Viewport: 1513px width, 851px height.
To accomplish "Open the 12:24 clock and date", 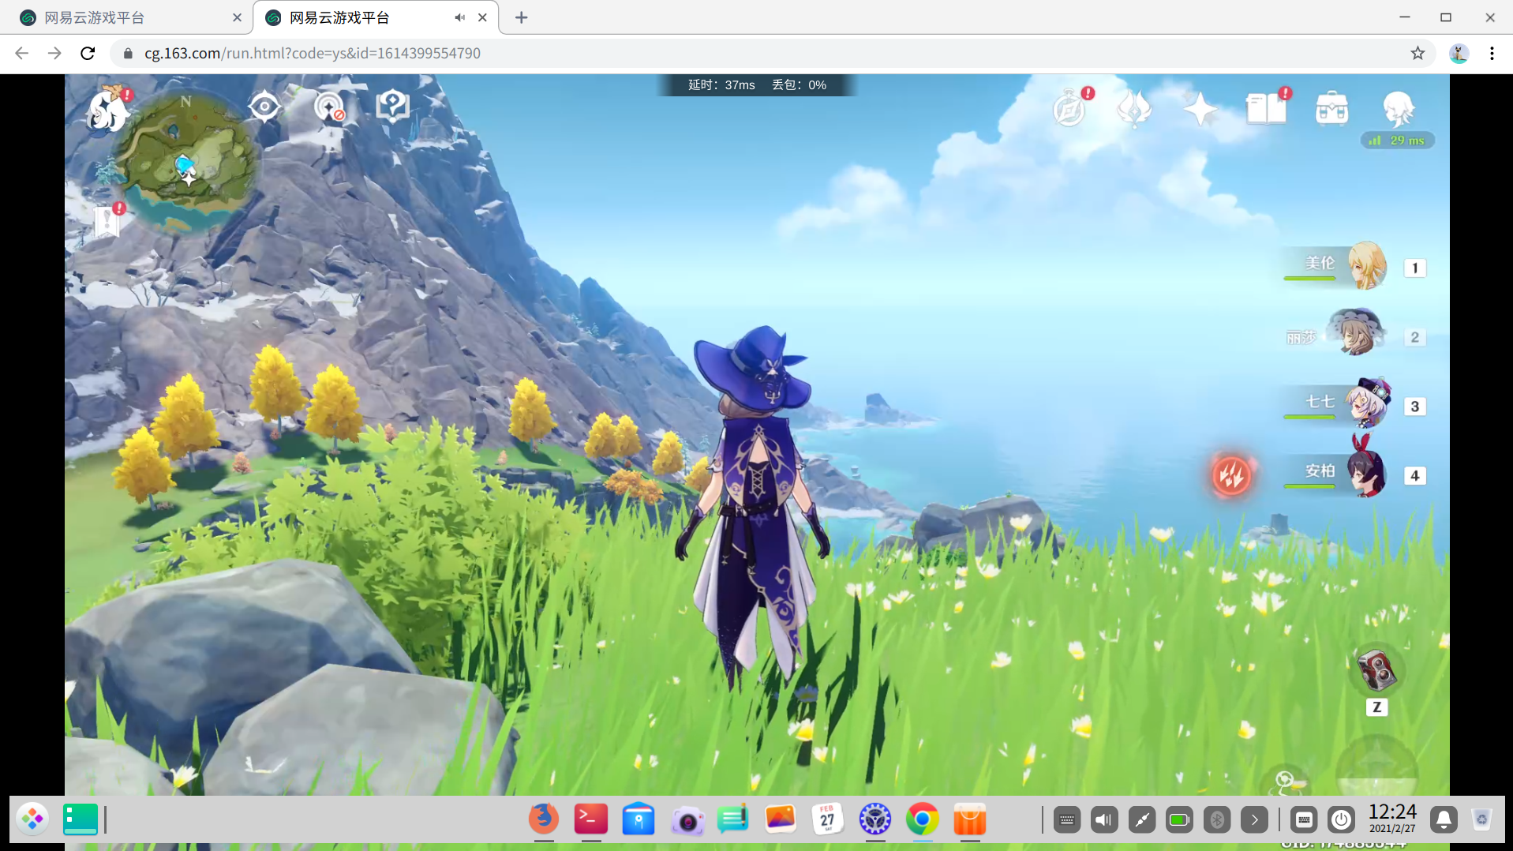I will click(1392, 819).
